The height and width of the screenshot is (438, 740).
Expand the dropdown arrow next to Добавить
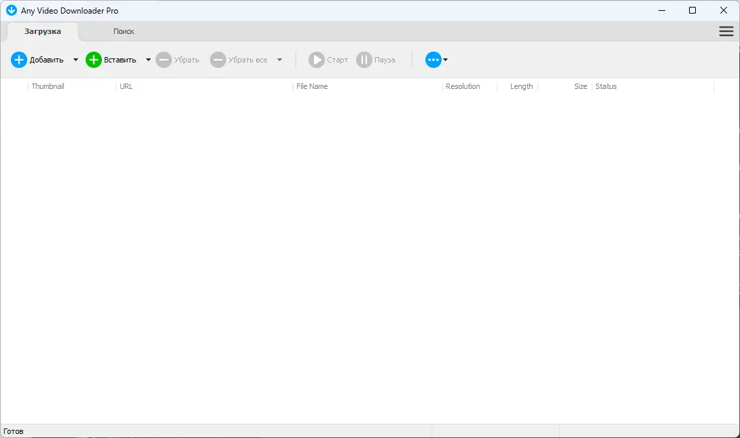[x=75, y=60]
